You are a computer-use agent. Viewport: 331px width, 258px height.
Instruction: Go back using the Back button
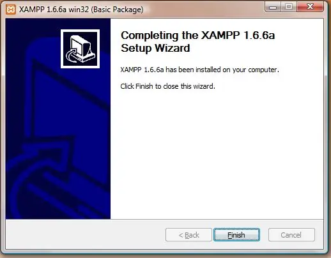[189, 235]
